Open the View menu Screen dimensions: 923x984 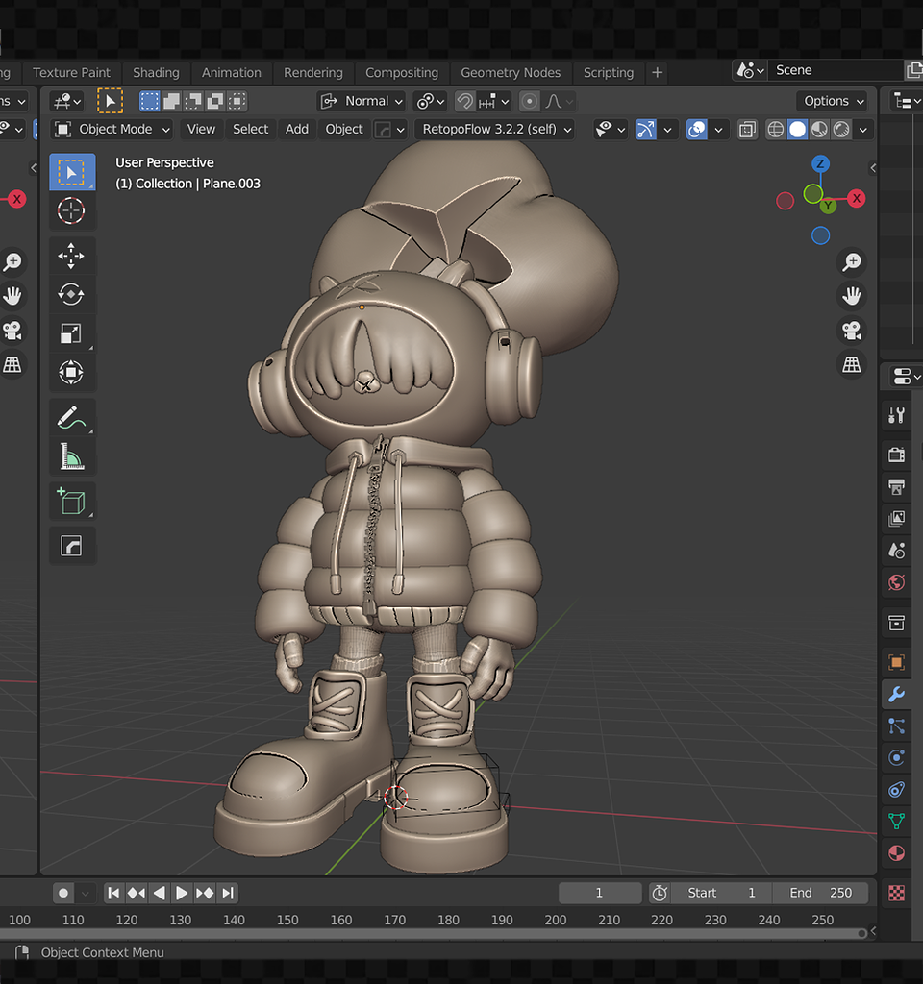click(201, 130)
